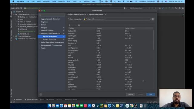Click the Search Everywhere magnifier icon
Screen dimensions: 194x109
coord(180,8)
